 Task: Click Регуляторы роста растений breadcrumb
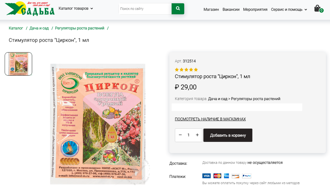coord(79,28)
